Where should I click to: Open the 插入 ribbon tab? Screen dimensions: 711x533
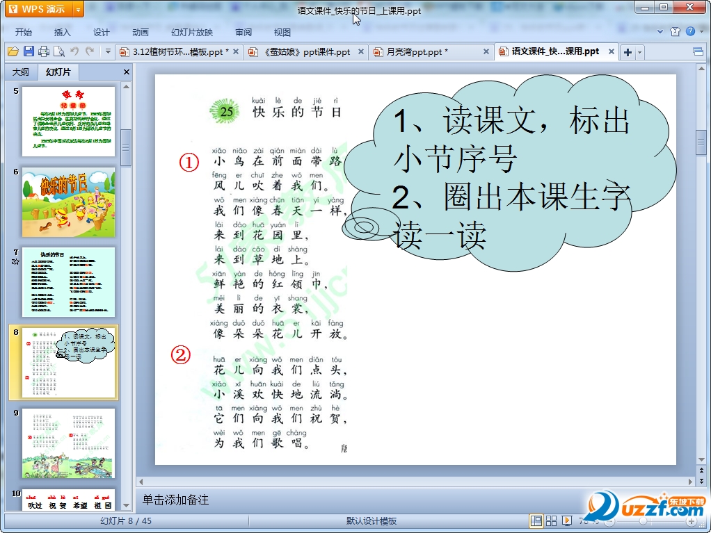(62, 32)
